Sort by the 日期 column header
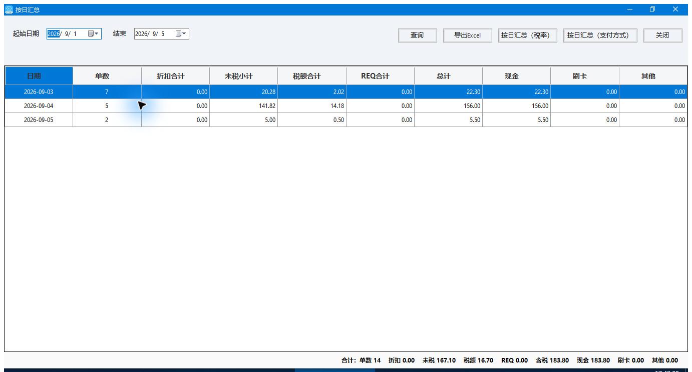Screen dimensions: 692x372 pyautogui.click(x=39, y=76)
